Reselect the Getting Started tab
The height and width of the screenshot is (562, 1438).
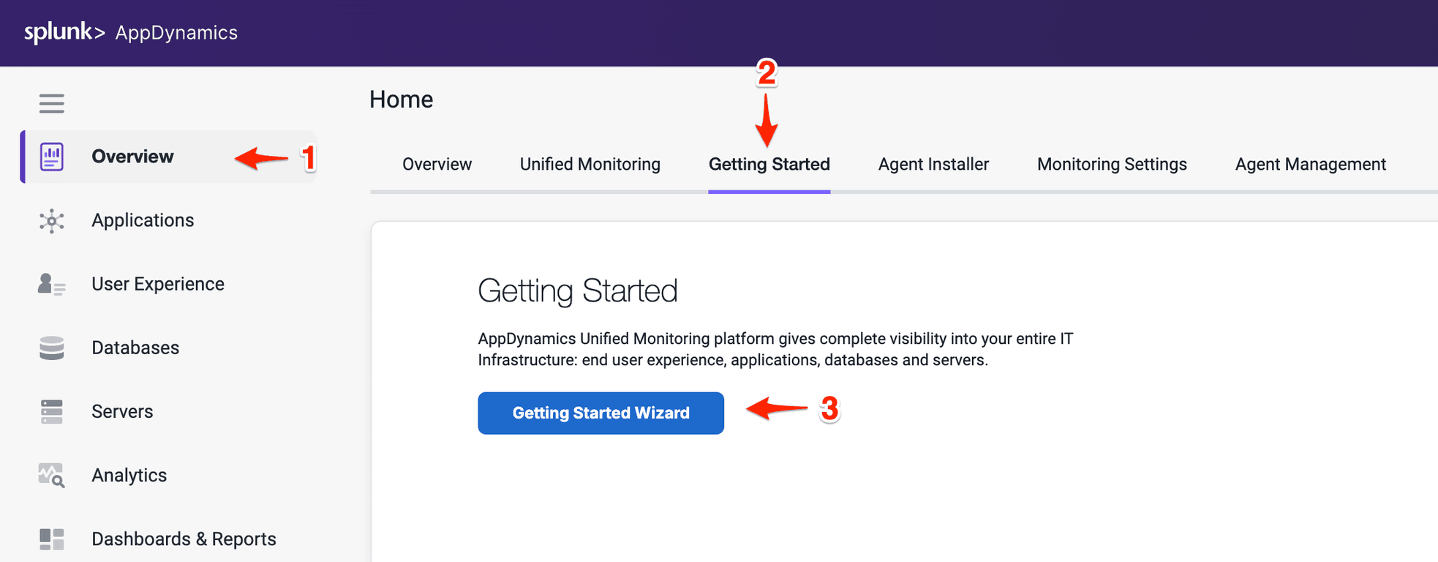pos(769,164)
